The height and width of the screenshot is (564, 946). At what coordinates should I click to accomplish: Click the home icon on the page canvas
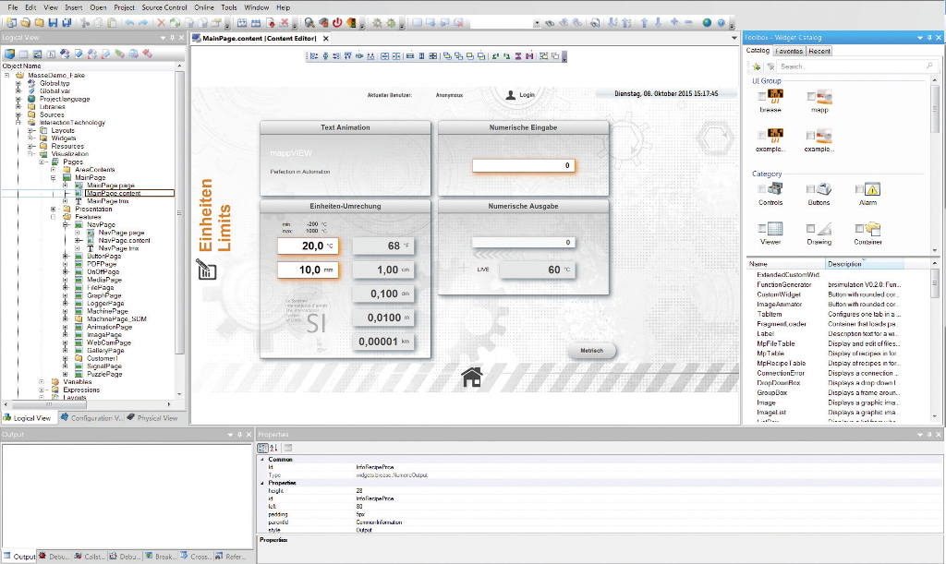pos(472,377)
